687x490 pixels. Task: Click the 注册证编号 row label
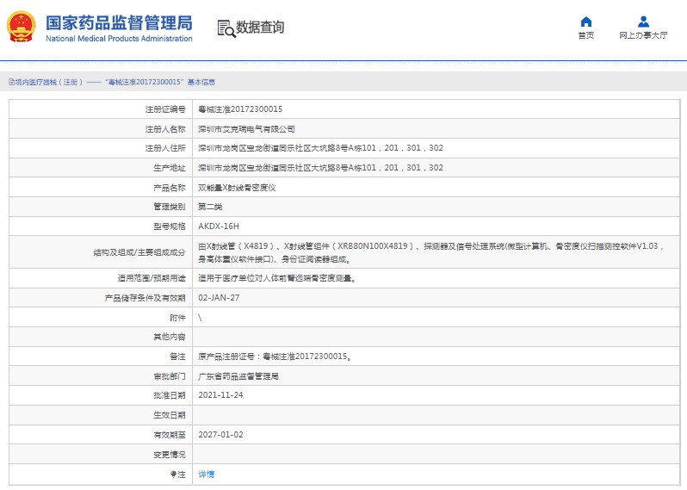[x=165, y=109]
